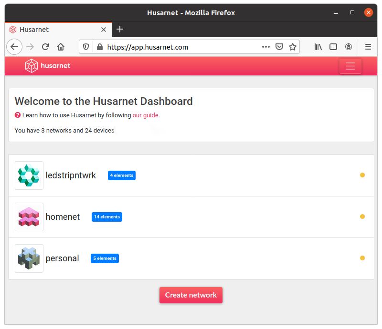Click the ledstripntwrk network thumbnail icon
382x329 pixels.
(29, 175)
